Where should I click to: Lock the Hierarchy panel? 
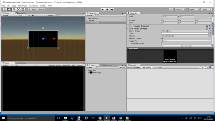point(122,13)
